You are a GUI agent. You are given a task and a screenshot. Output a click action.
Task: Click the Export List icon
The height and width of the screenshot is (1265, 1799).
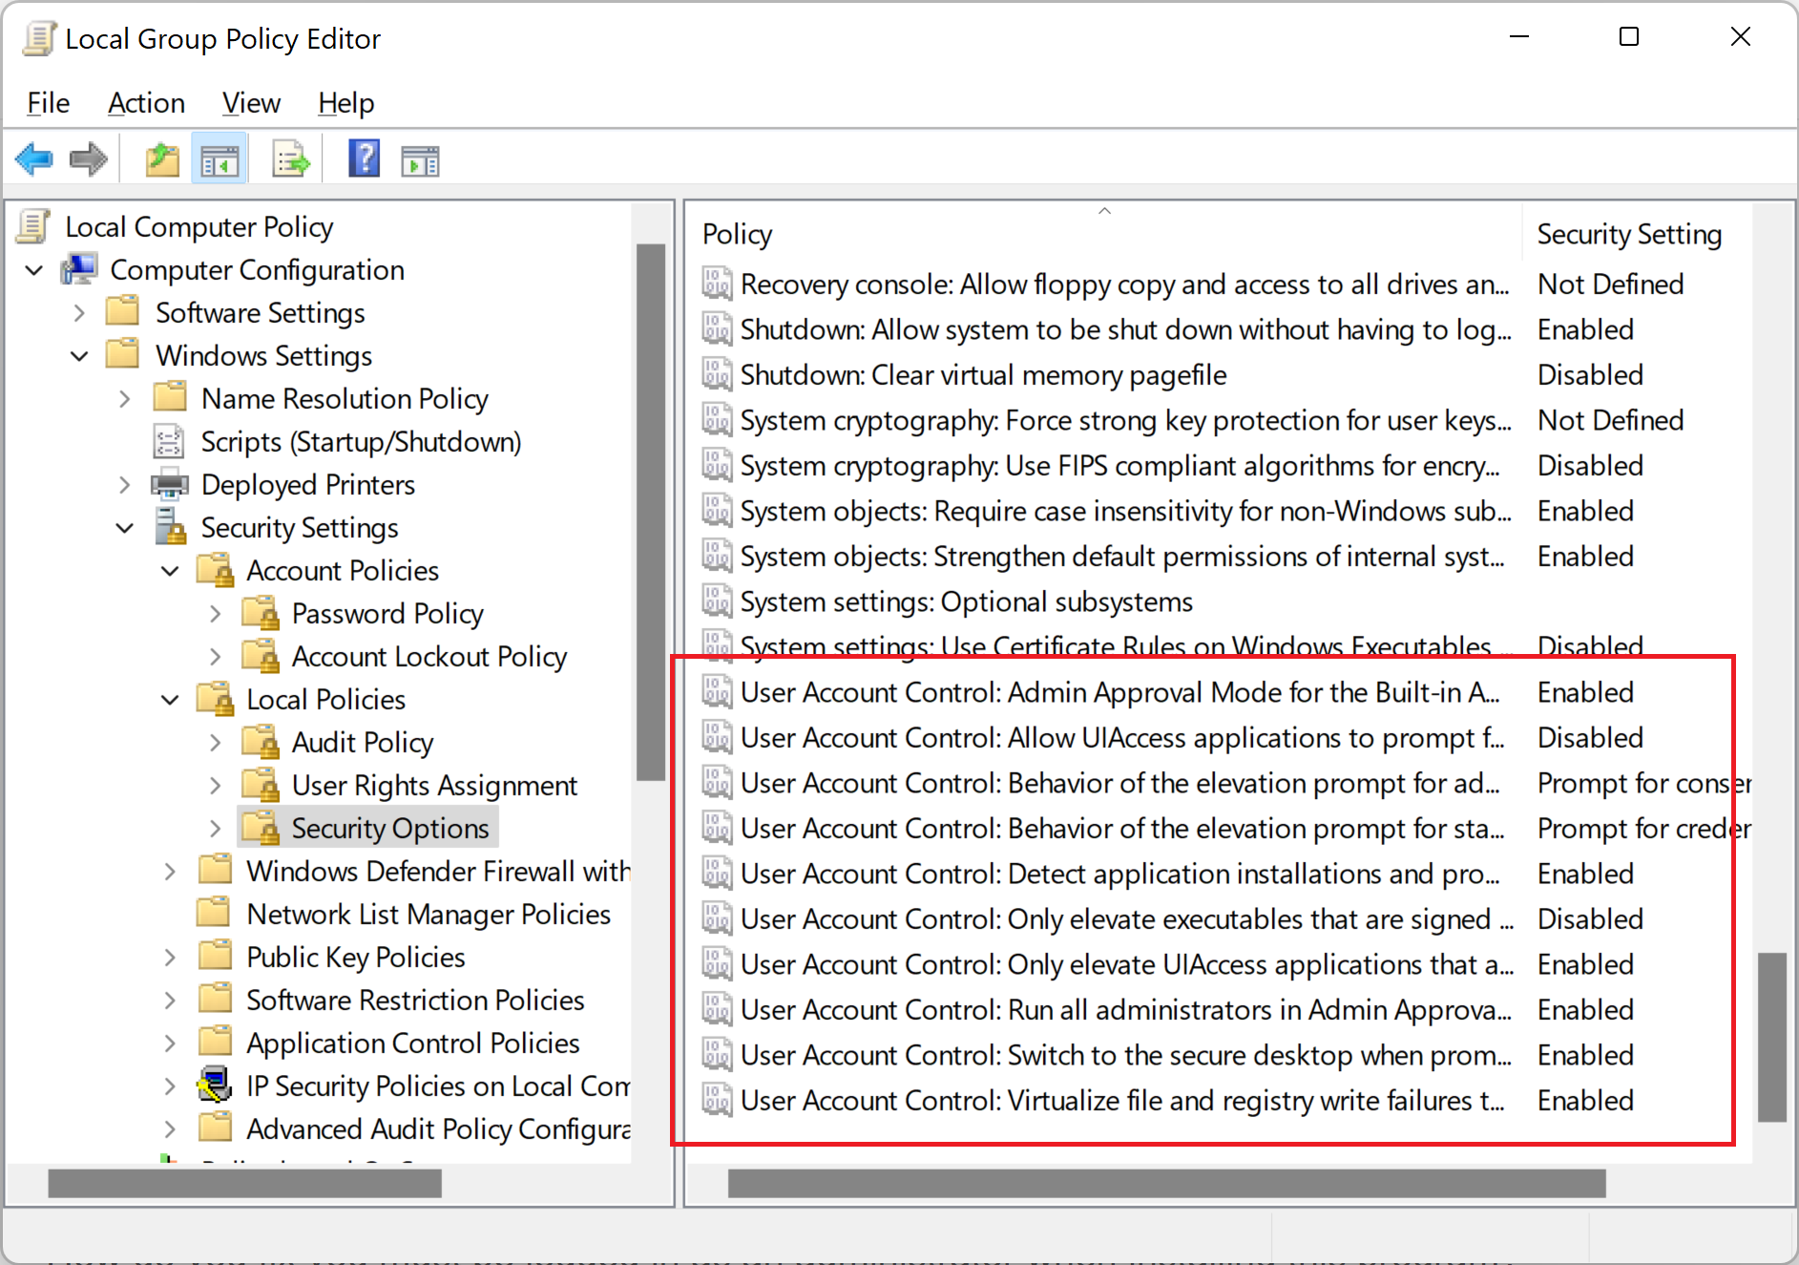(x=289, y=158)
